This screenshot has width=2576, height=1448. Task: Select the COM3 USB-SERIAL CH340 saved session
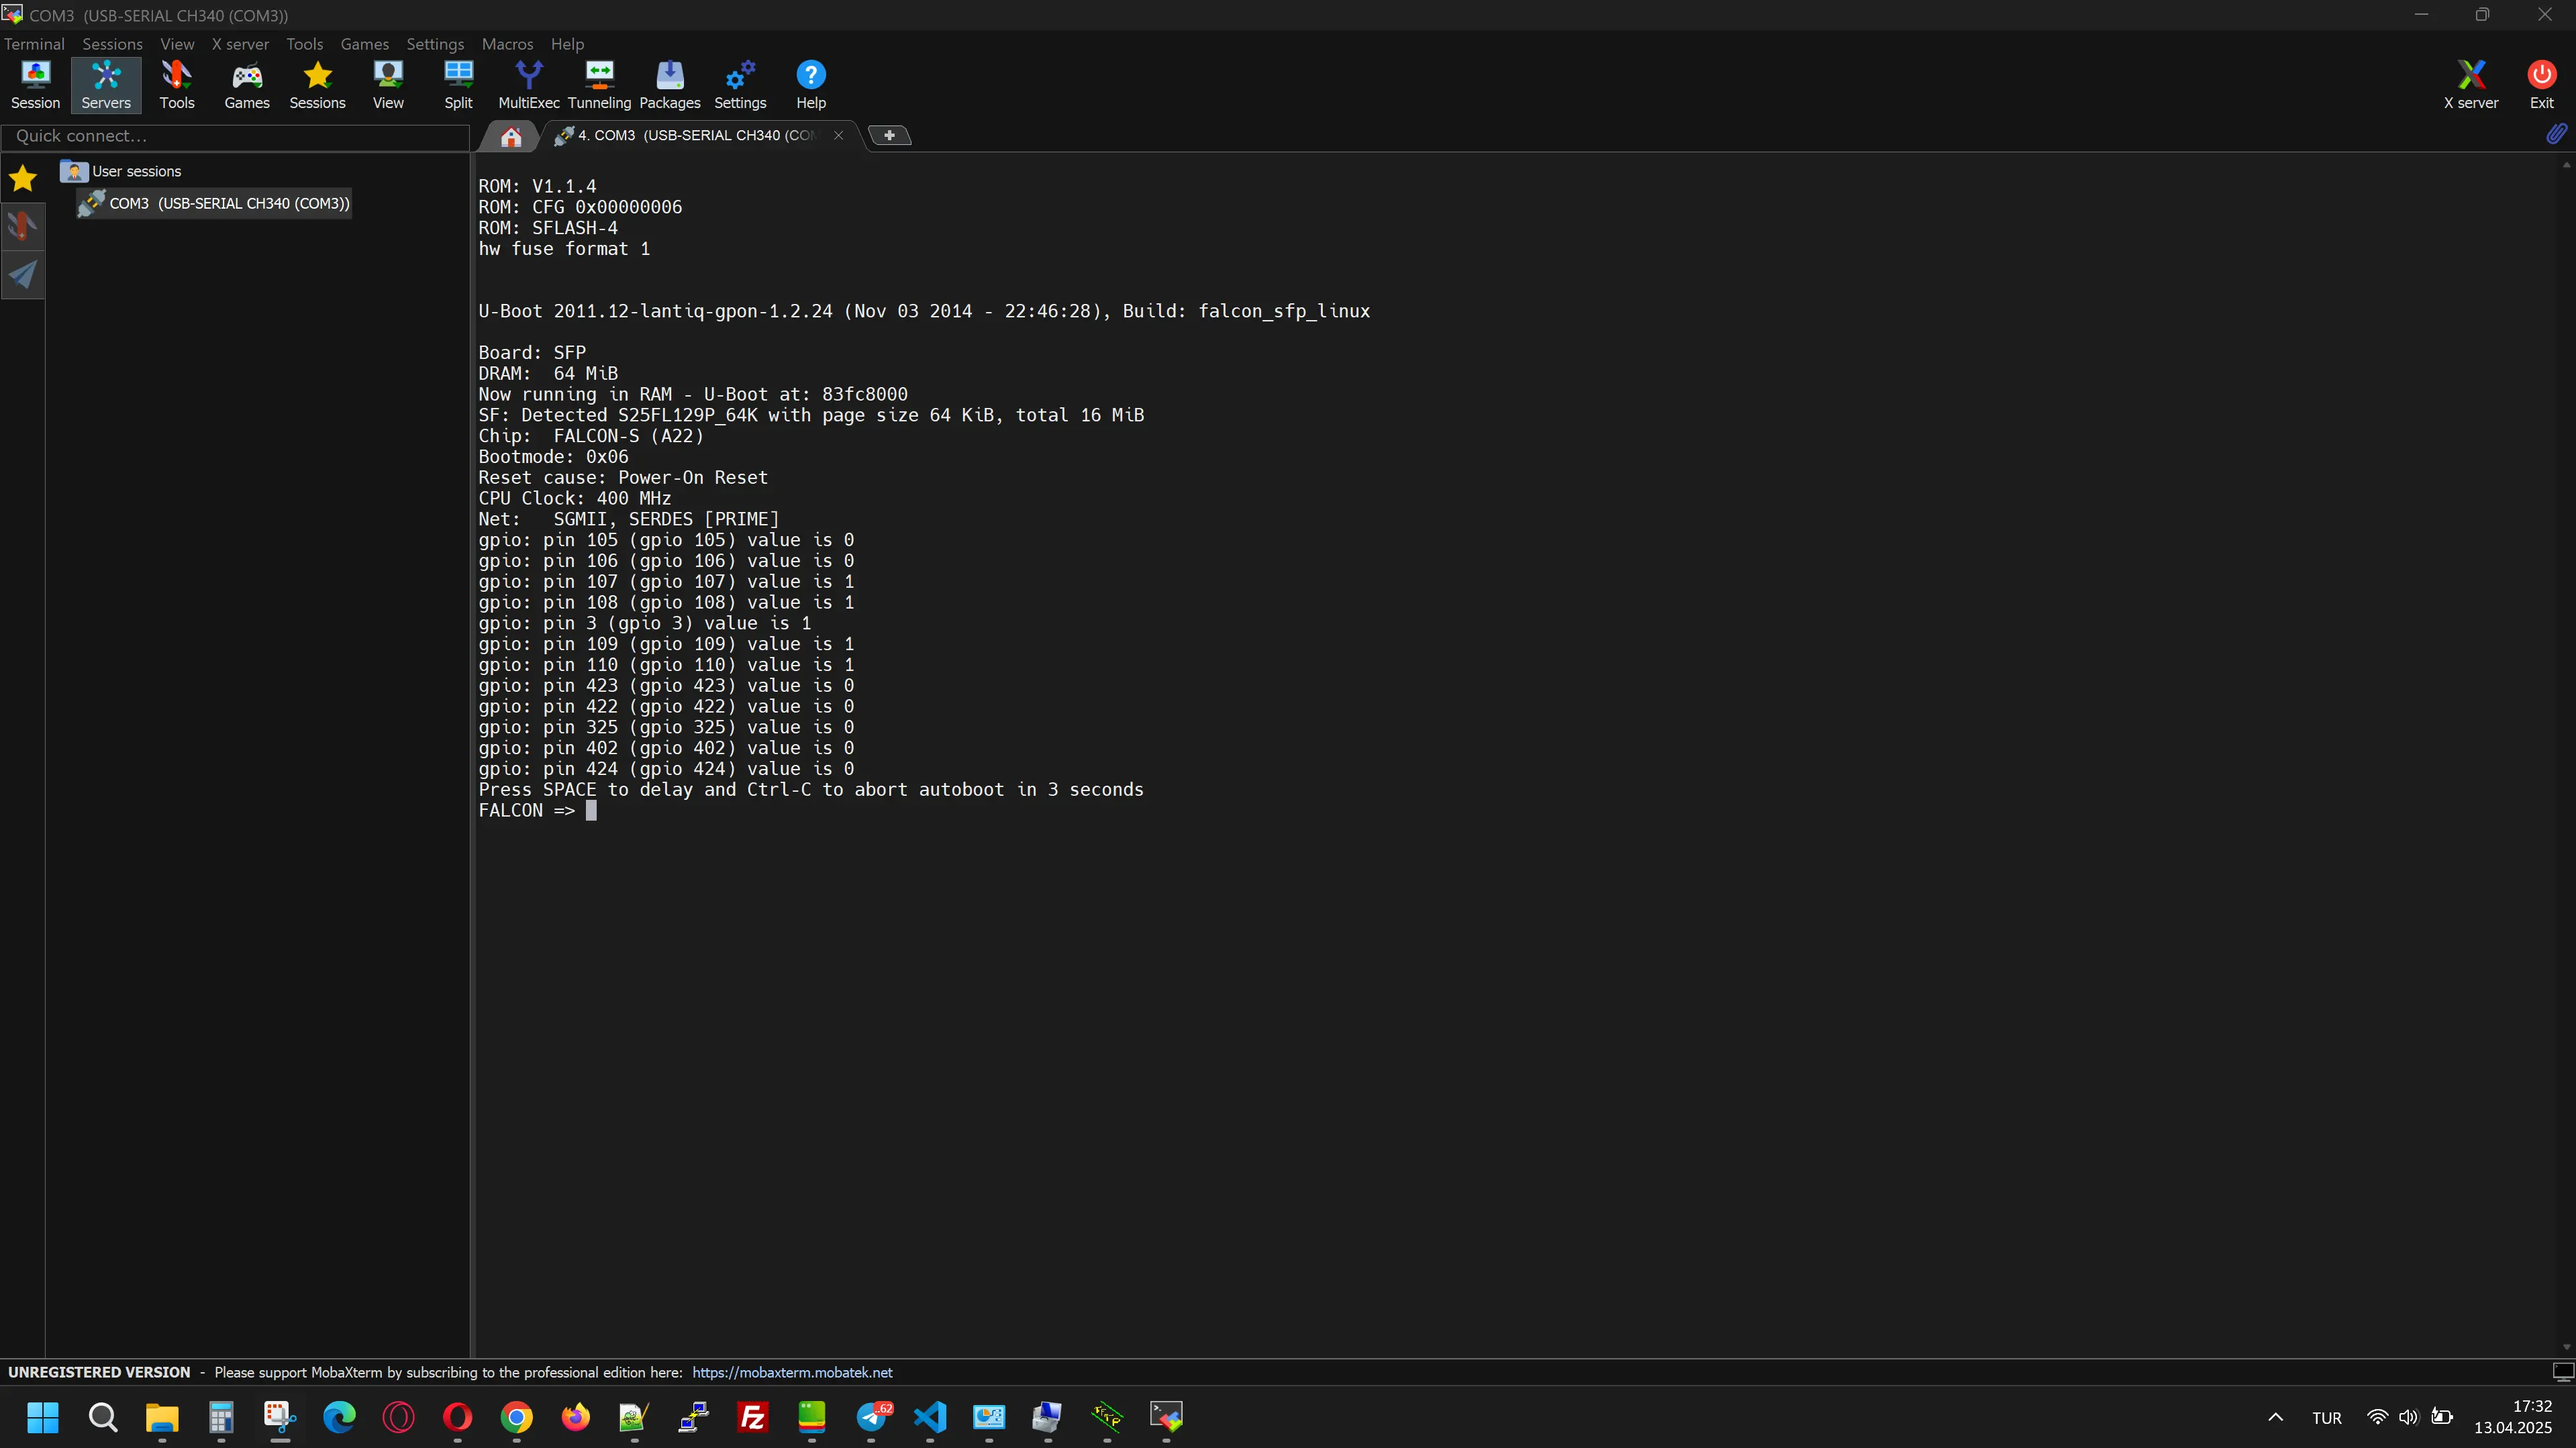(x=215, y=203)
